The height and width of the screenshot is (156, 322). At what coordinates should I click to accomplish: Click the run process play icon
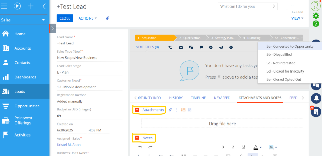tap(17, 6)
